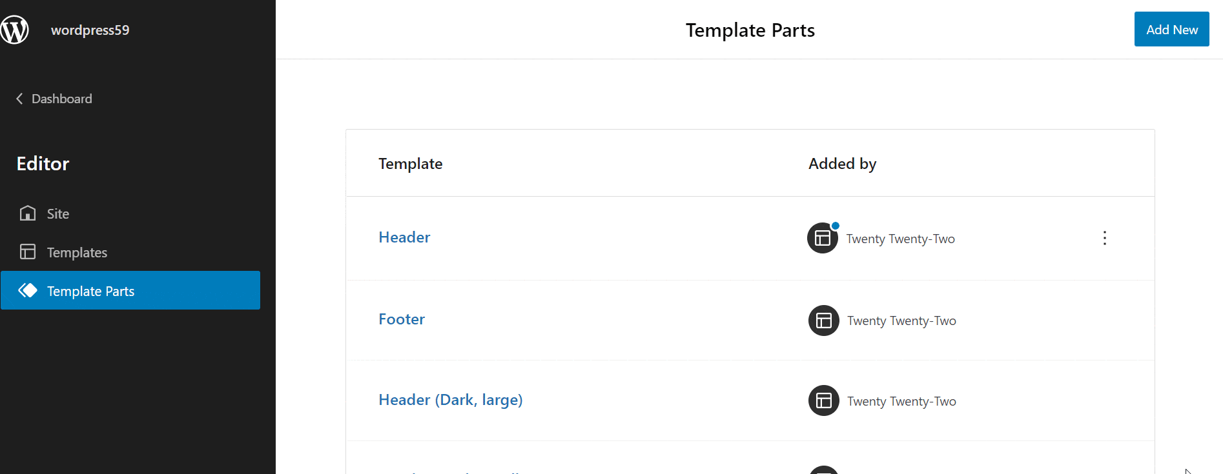
Task: Click the Template Parts diamond icon
Action: 28,290
